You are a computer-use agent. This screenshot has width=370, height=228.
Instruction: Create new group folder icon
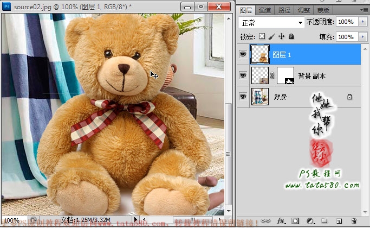coord(324,221)
